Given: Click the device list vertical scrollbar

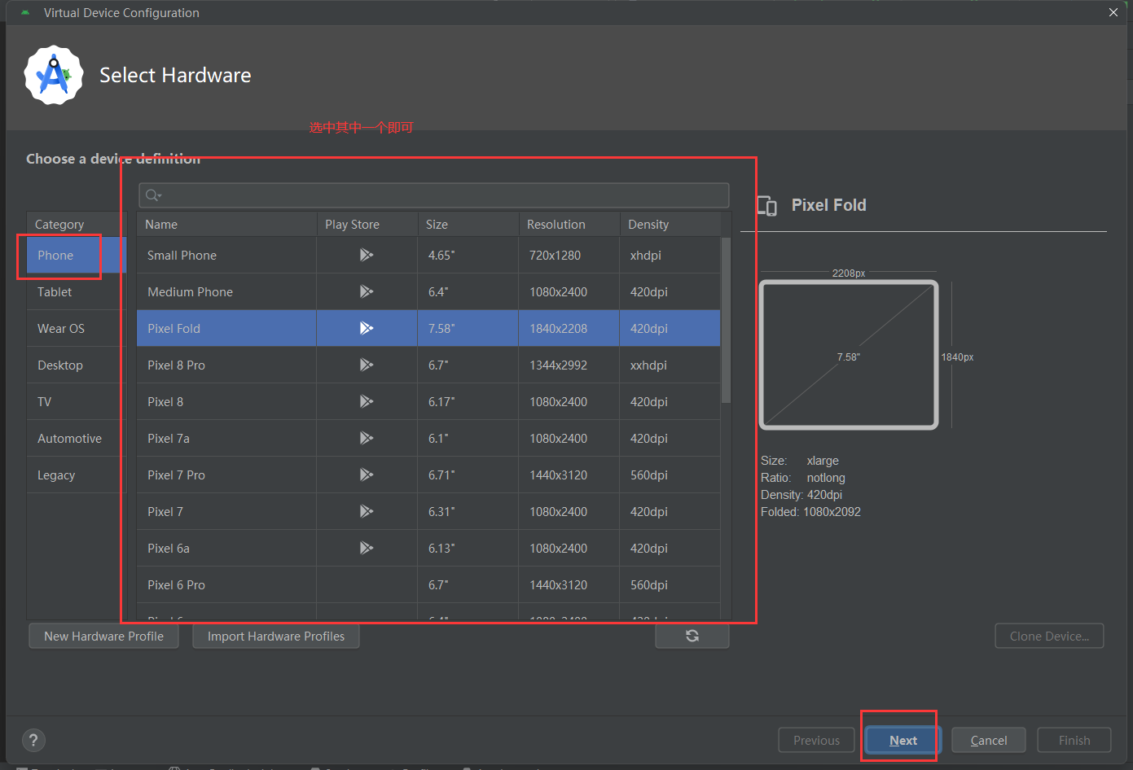Looking at the screenshot, I should pyautogui.click(x=726, y=320).
